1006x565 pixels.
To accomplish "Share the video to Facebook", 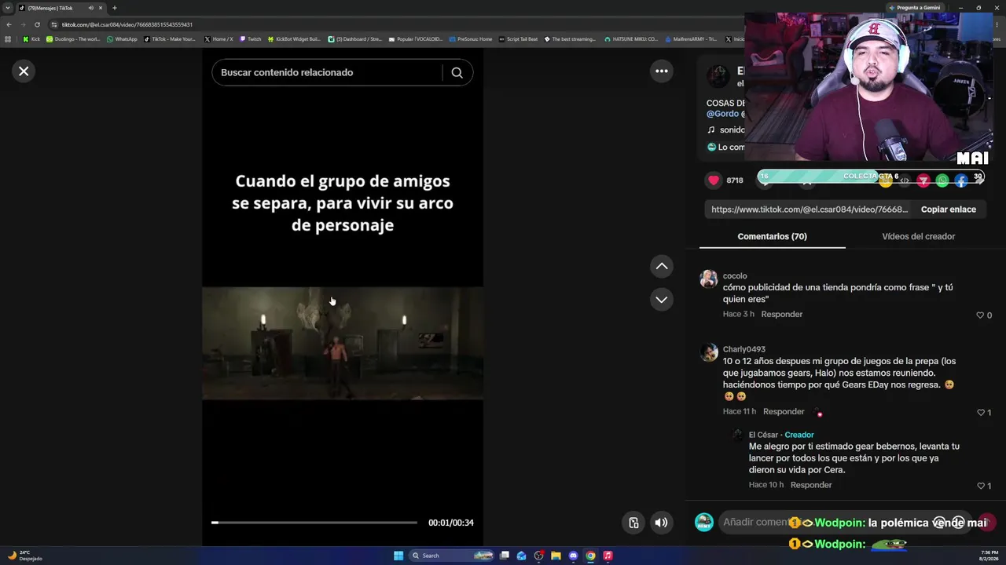I will 961,181.
